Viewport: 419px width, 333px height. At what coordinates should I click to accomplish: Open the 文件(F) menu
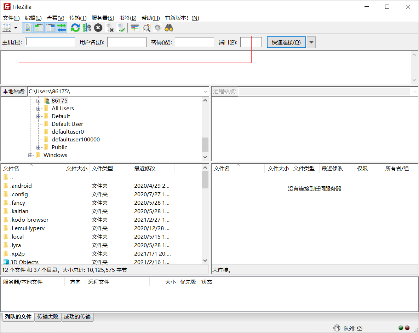[x=11, y=18]
